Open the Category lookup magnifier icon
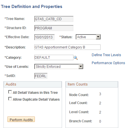The width and height of the screenshot is (126, 128). [x=76, y=58]
